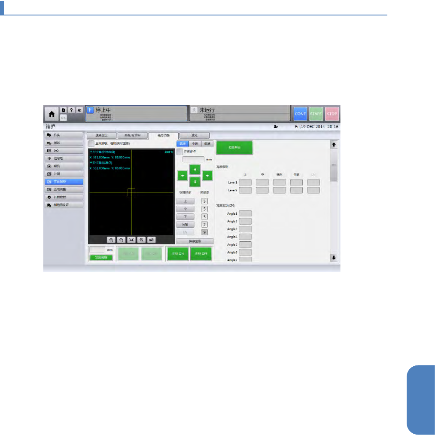Switch to 原点设定 tab
The height and width of the screenshot is (435, 435).
pos(101,135)
